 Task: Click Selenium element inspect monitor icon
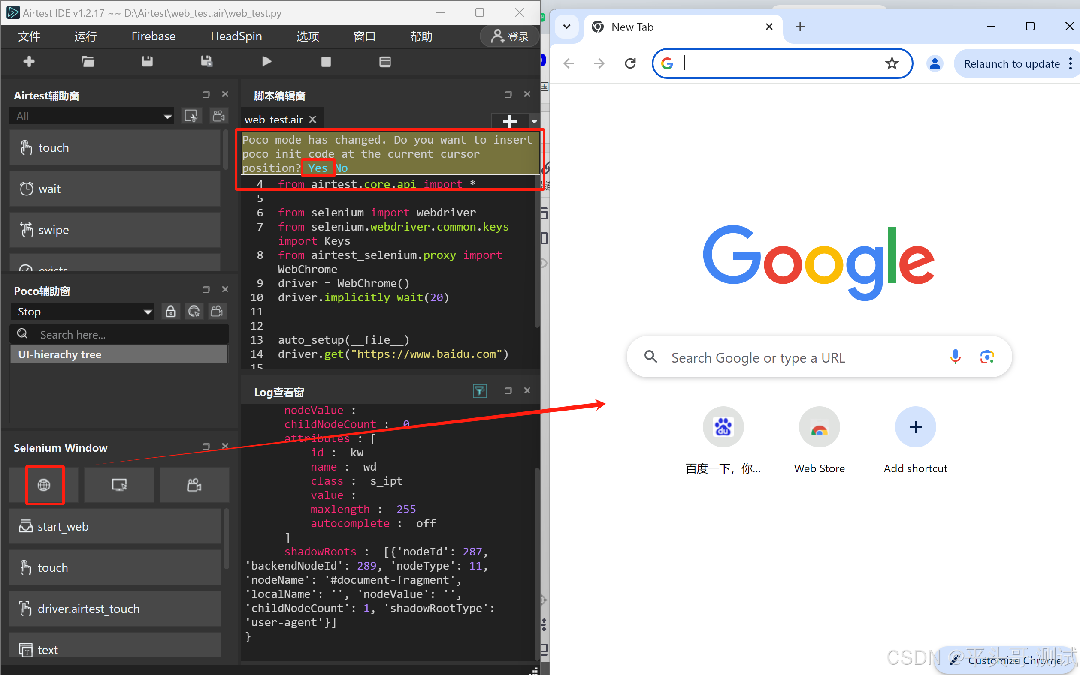click(119, 485)
